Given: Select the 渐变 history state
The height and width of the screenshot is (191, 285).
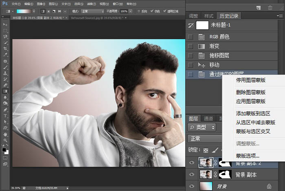Looking at the screenshot, I should 215,46.
